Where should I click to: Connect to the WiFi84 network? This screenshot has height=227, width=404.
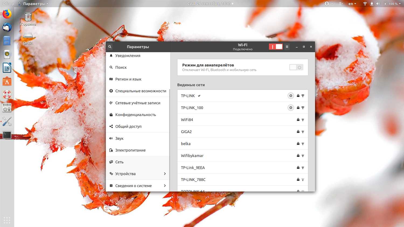[243, 120]
